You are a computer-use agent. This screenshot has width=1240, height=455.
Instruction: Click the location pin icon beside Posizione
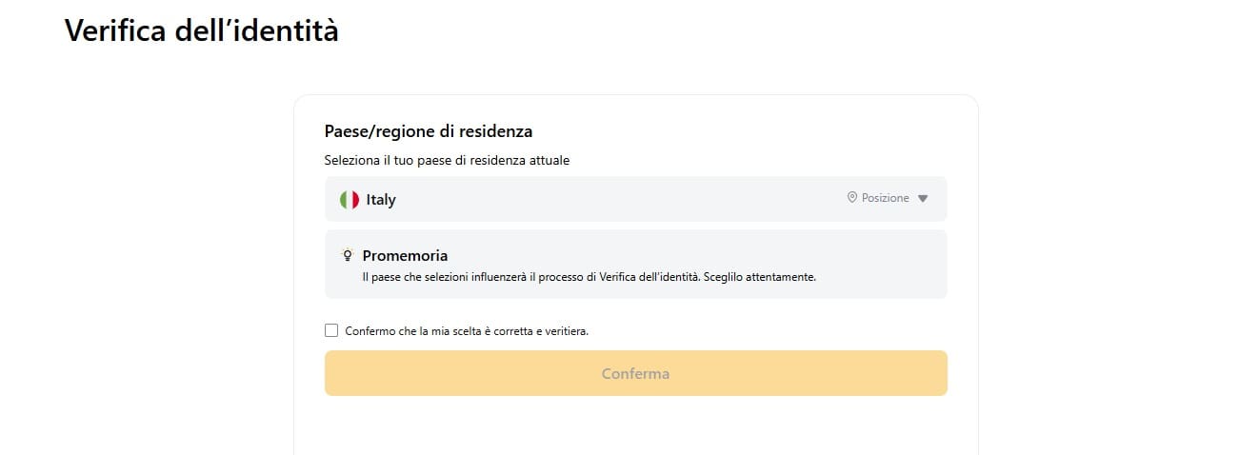point(852,198)
